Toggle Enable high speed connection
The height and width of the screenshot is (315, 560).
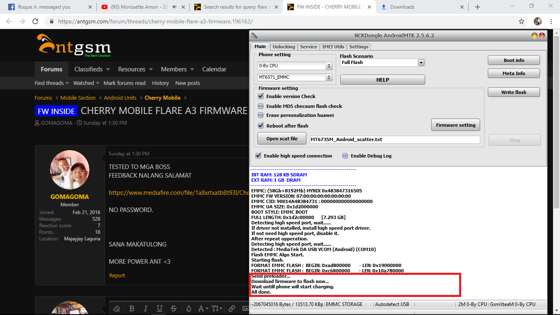click(258, 156)
